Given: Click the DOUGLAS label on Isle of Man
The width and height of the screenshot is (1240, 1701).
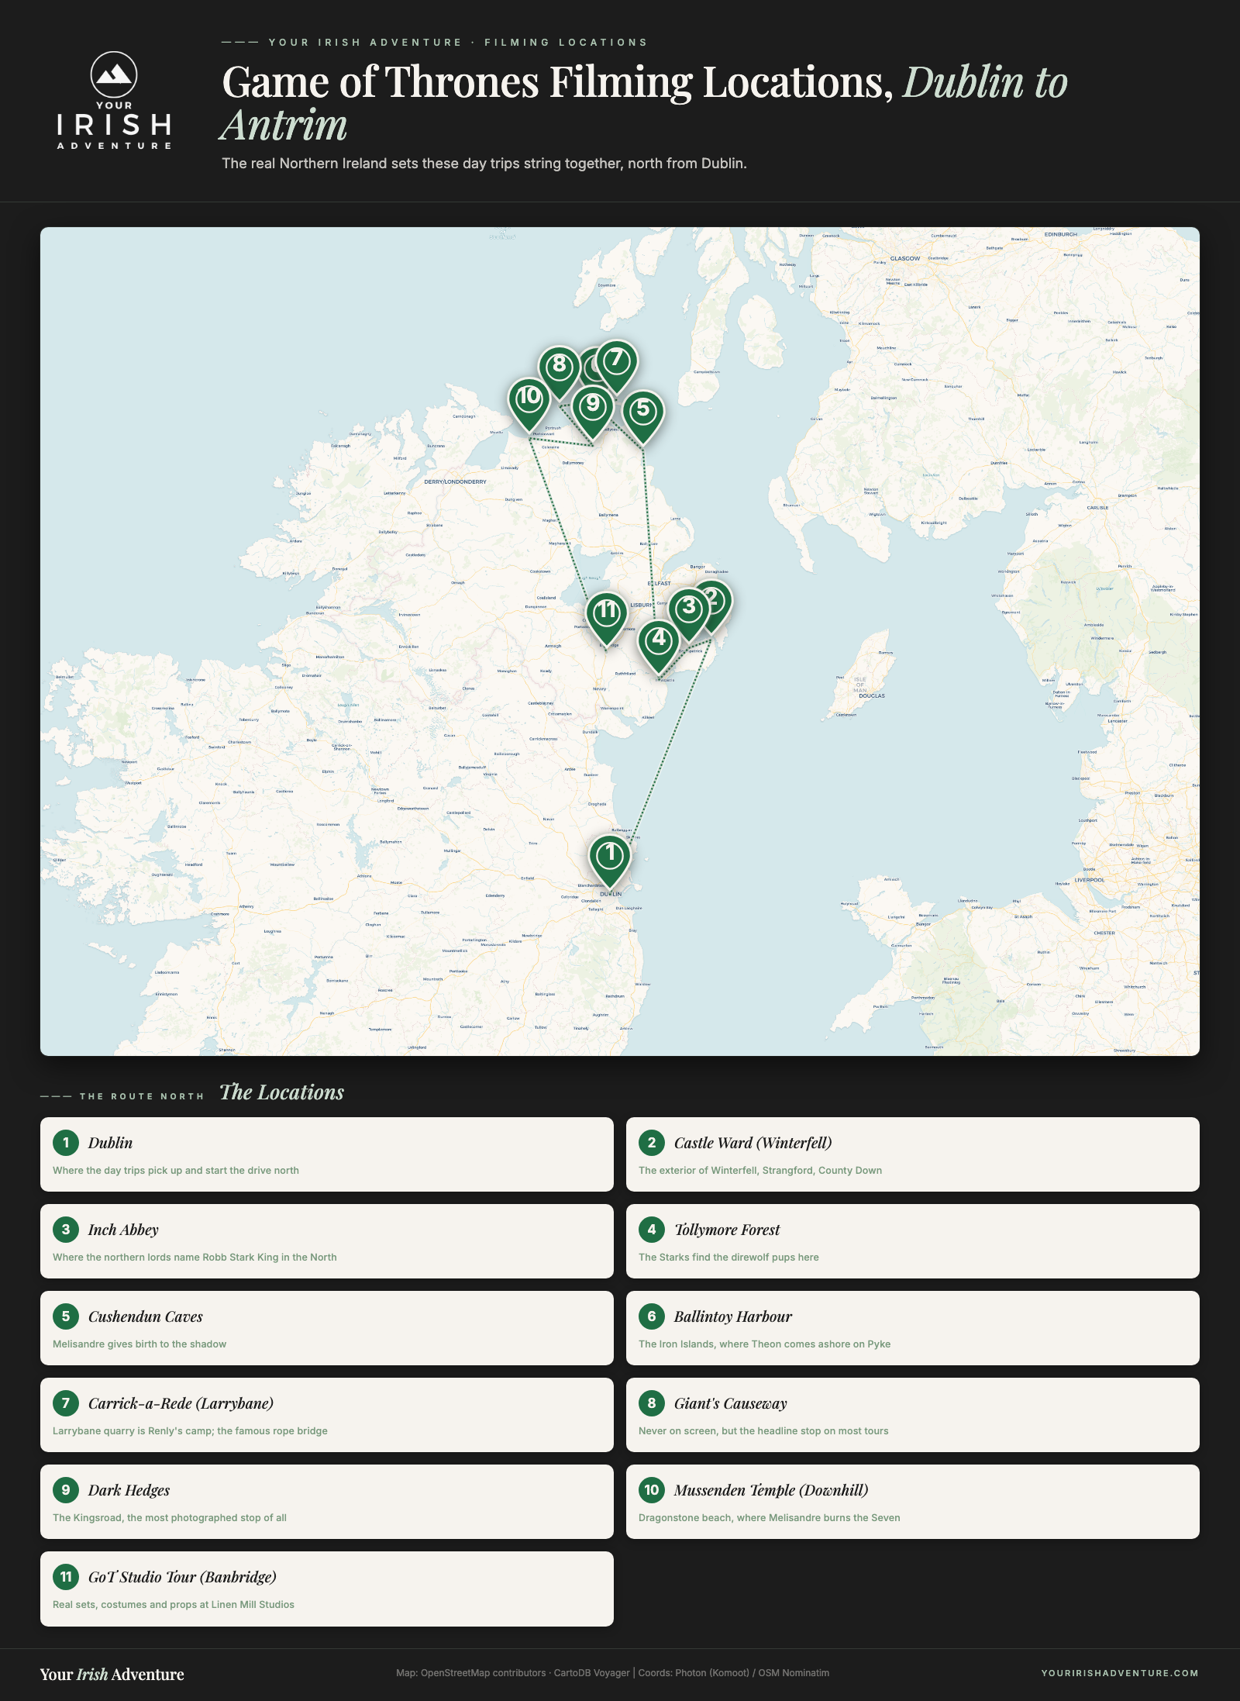Looking at the screenshot, I should click(x=872, y=695).
